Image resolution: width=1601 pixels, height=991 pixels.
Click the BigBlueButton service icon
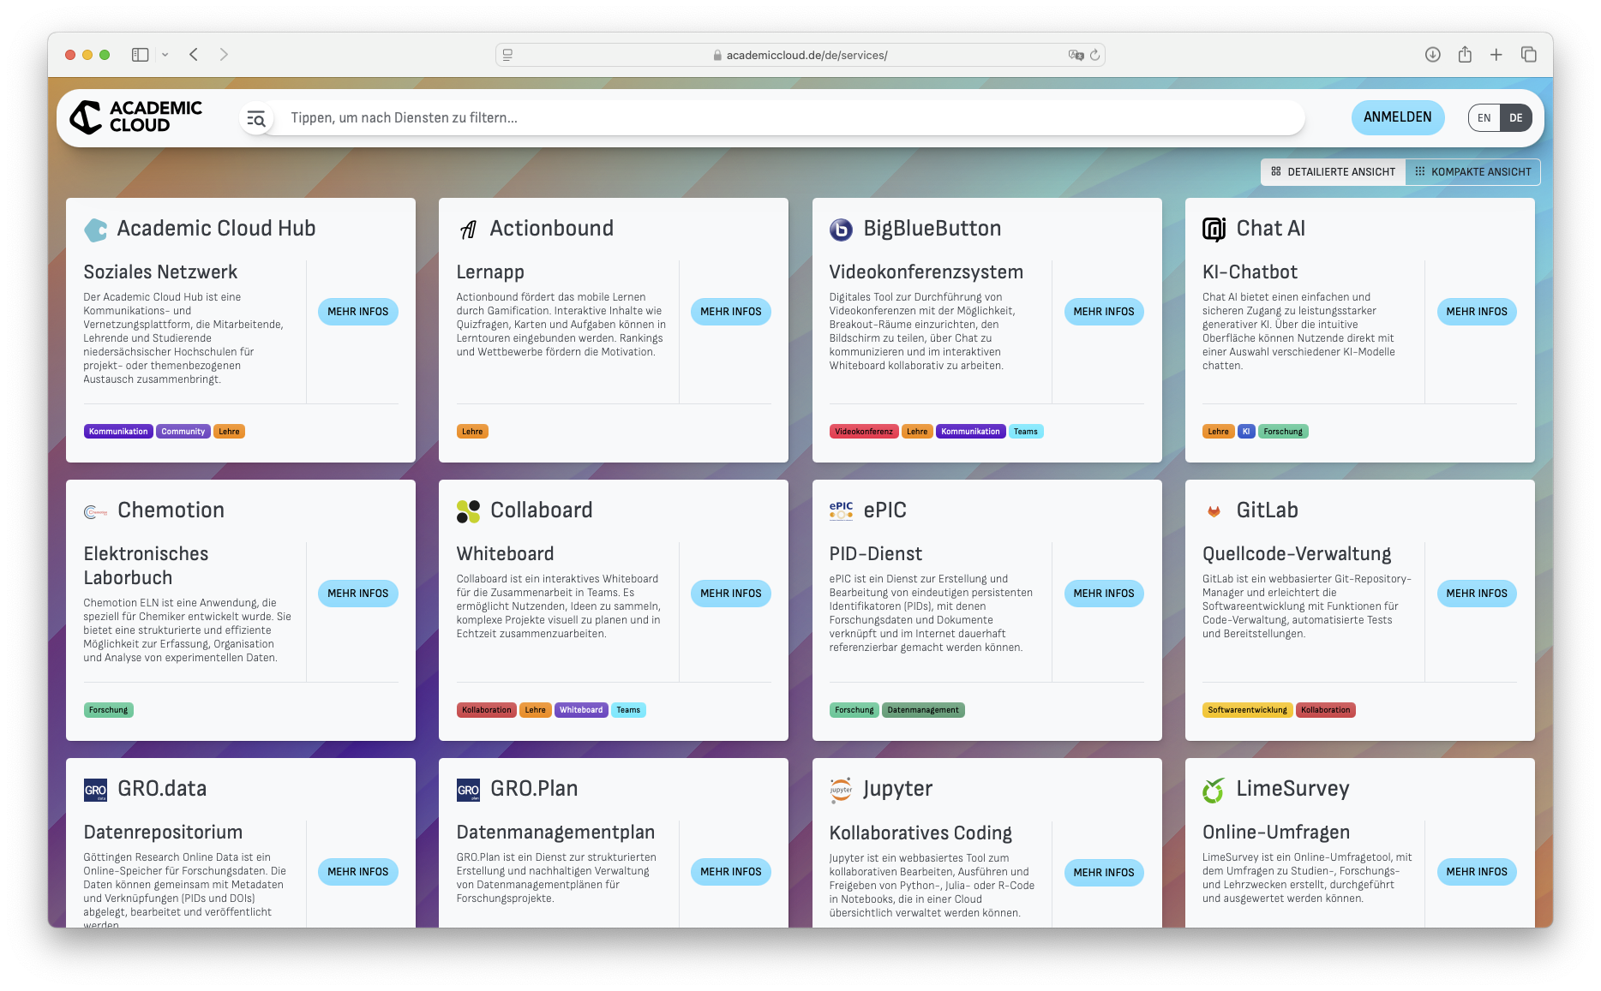841,230
